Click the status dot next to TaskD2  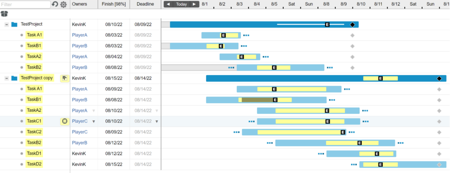[x=22, y=165]
